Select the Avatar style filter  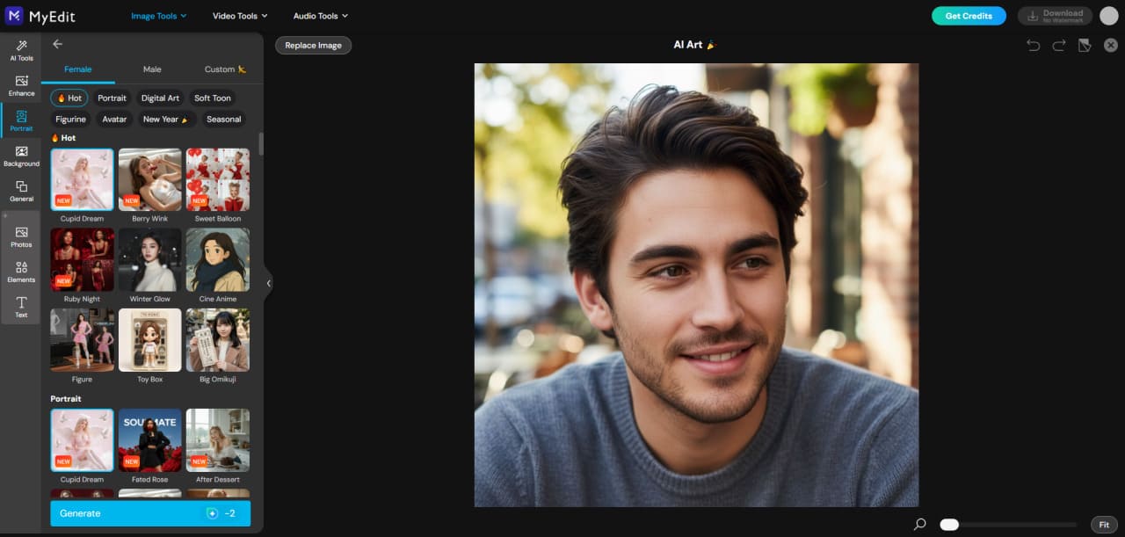click(x=113, y=119)
